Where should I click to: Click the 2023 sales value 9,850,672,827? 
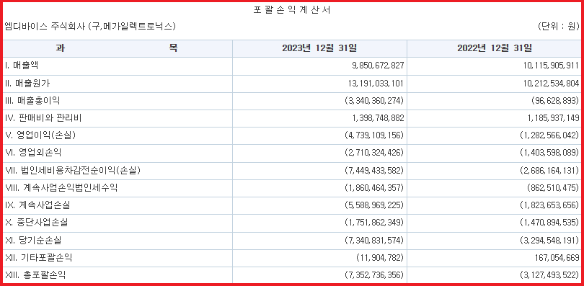377,66
